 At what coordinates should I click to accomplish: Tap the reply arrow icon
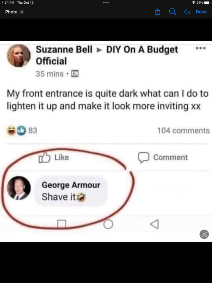click(187, 12)
